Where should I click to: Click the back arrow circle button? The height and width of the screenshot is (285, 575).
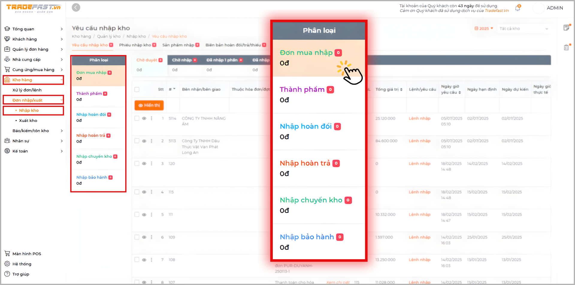tap(76, 7)
